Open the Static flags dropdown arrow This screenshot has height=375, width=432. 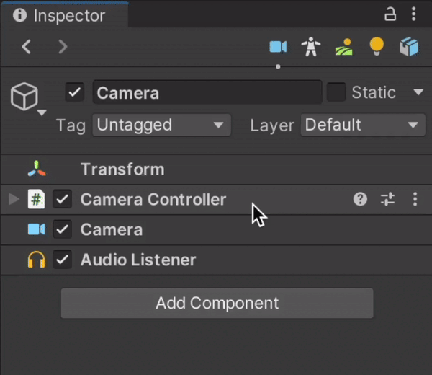pyautogui.click(x=418, y=92)
